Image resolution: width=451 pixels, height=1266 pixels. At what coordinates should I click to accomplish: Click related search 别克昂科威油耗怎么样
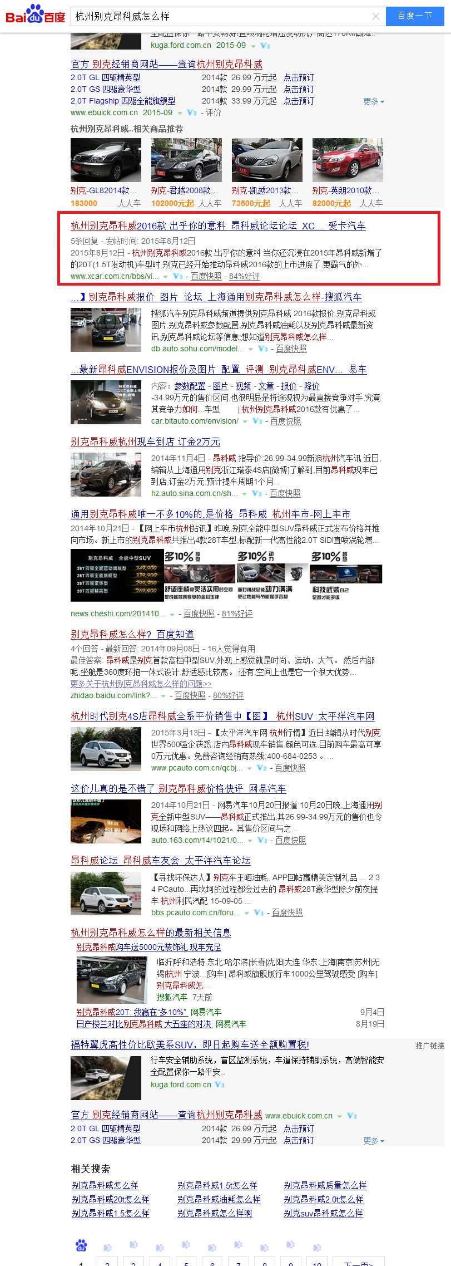219,1199
